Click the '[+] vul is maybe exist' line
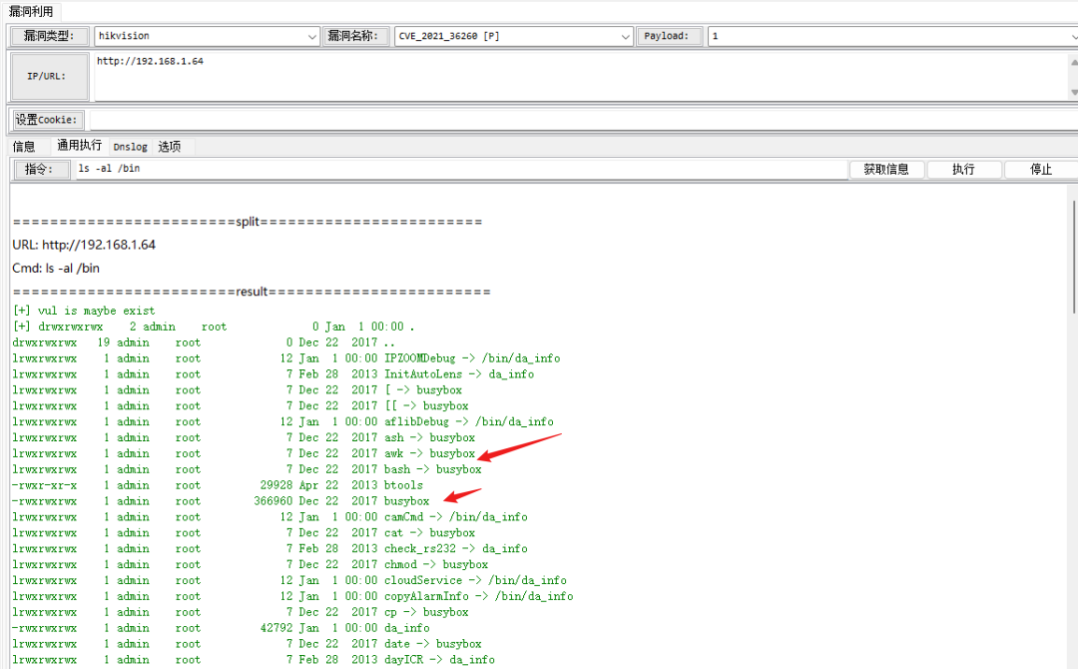 tap(84, 311)
